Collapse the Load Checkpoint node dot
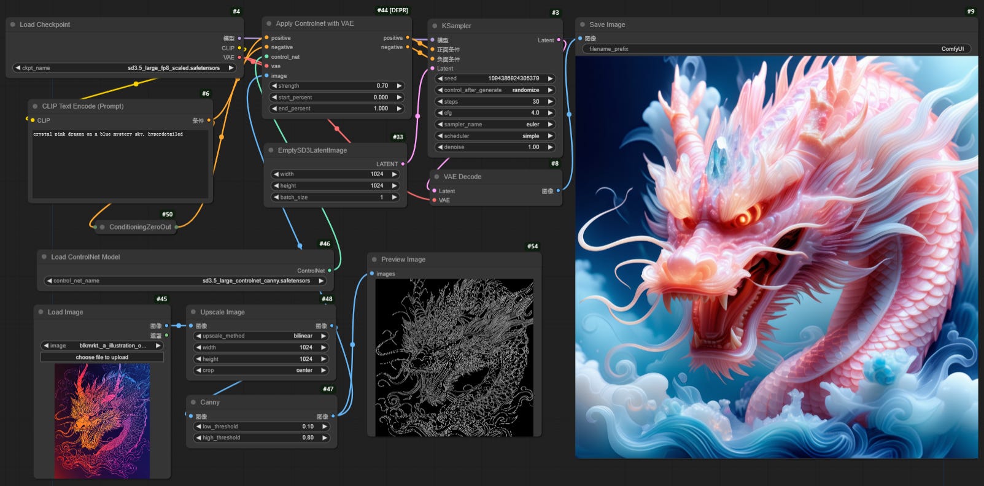Viewport: 984px width, 486px height. tap(12, 25)
